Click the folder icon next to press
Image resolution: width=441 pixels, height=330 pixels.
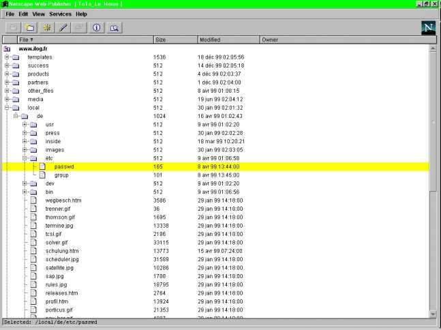[x=33, y=133]
